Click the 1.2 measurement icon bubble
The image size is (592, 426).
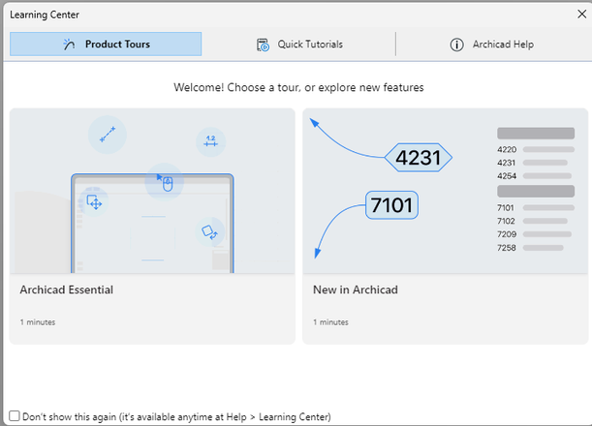click(210, 142)
